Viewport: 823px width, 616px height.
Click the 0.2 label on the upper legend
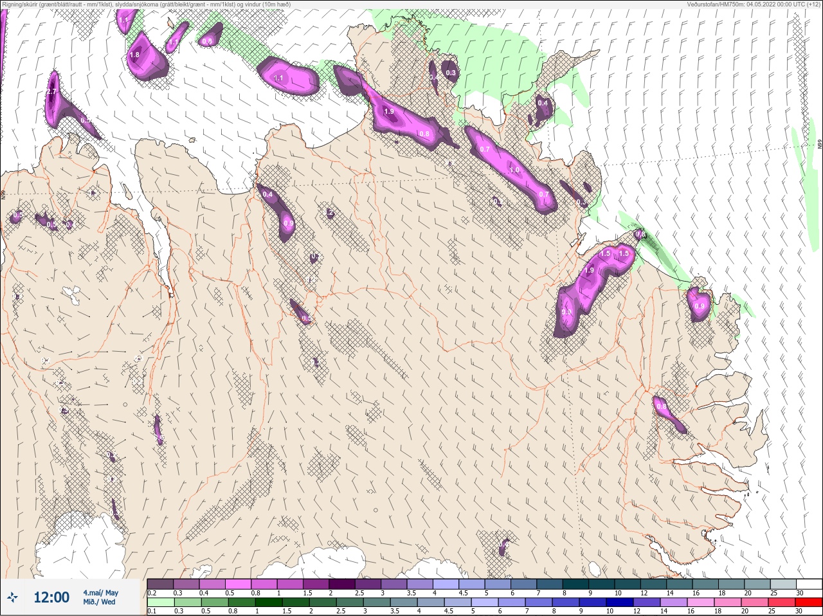152,593
